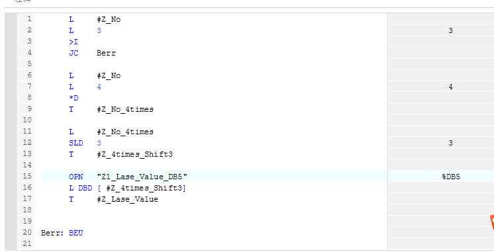Image resolution: width=494 pixels, height=252 pixels.
Task: Click the orange icon at the right edge
Action: click(x=491, y=223)
